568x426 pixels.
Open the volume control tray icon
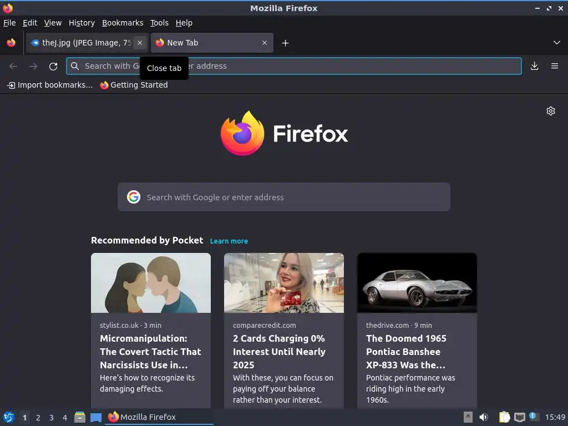[484, 417]
